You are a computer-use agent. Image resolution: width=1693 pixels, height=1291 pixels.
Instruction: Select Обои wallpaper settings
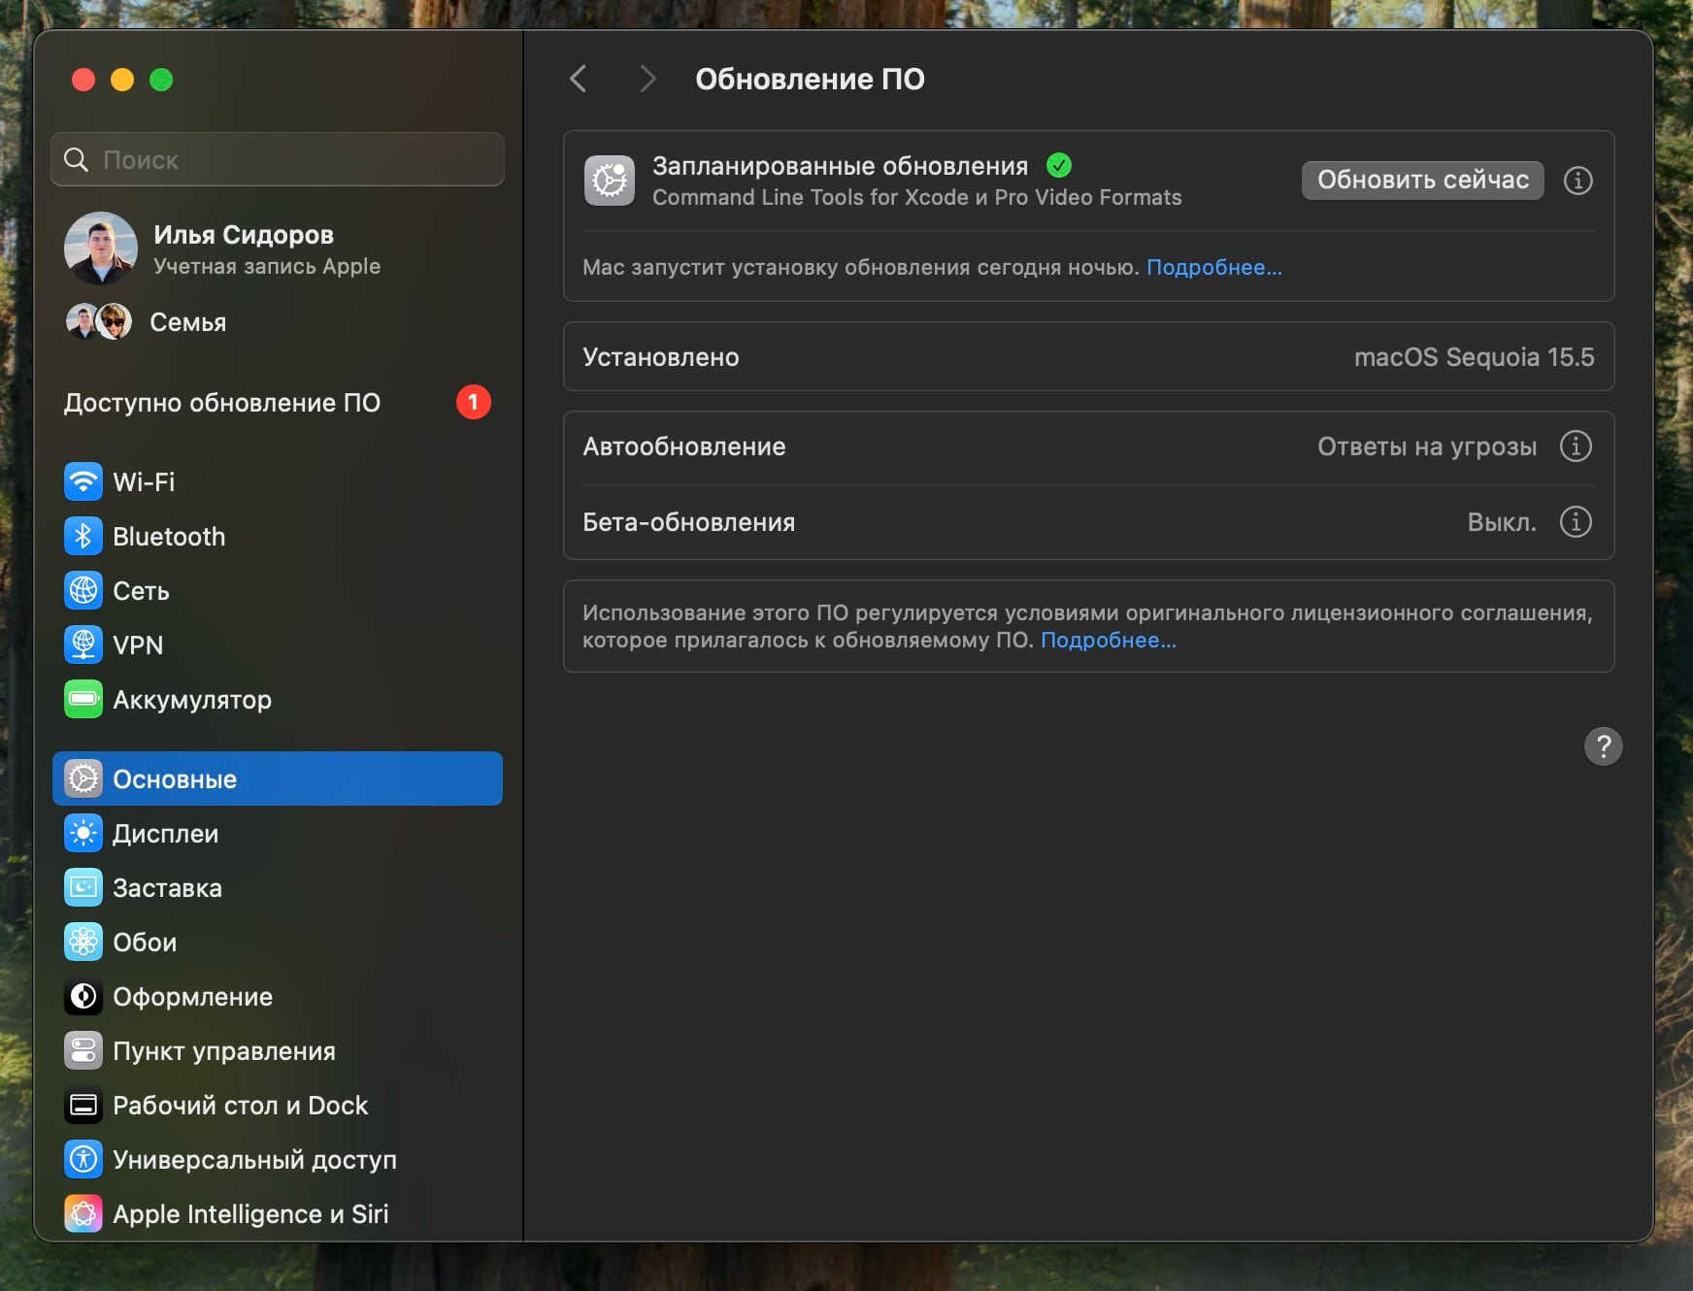point(145,942)
